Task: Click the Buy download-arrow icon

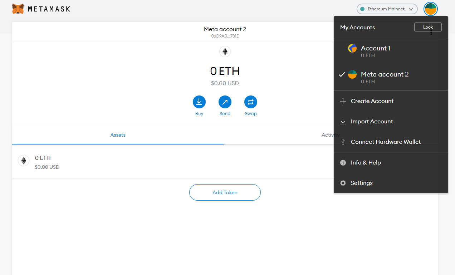Action: pyautogui.click(x=199, y=102)
